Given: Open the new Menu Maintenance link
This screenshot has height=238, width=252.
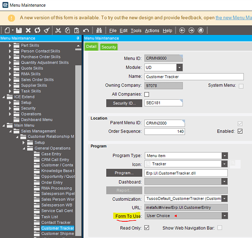Looking at the screenshot, I should coord(234,18).
